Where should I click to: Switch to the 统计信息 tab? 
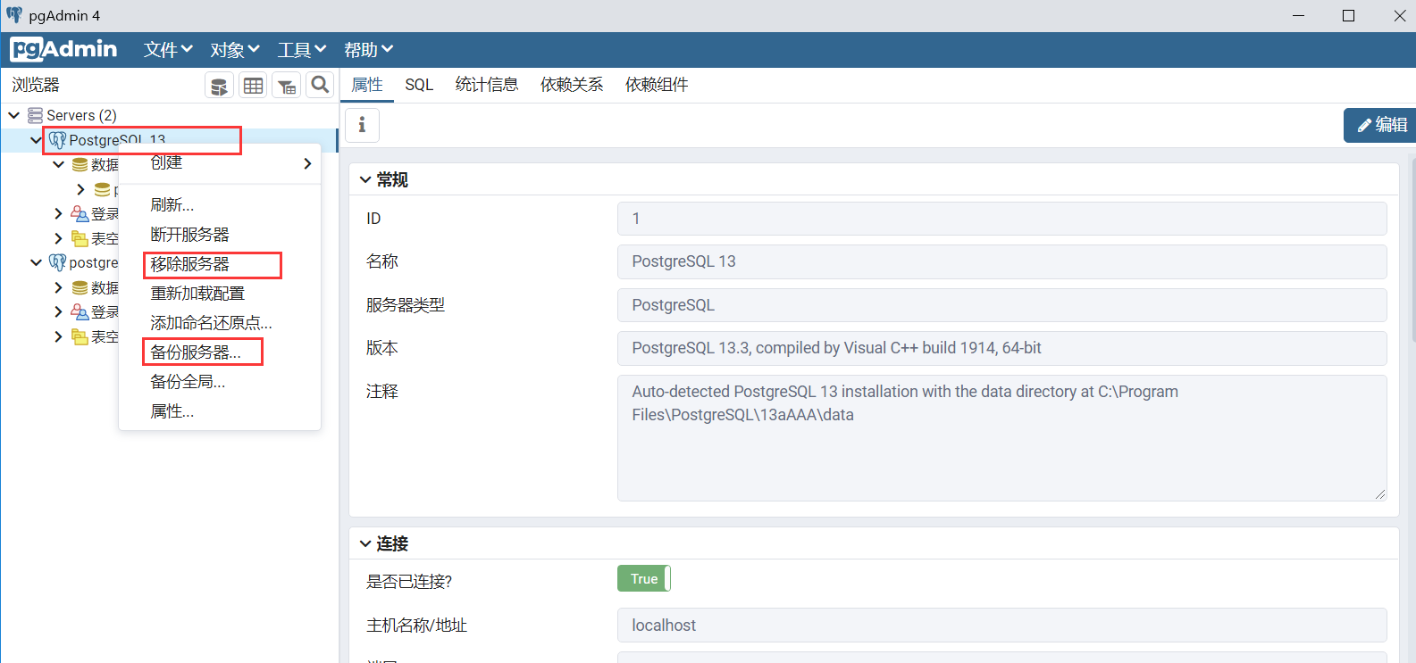(487, 85)
